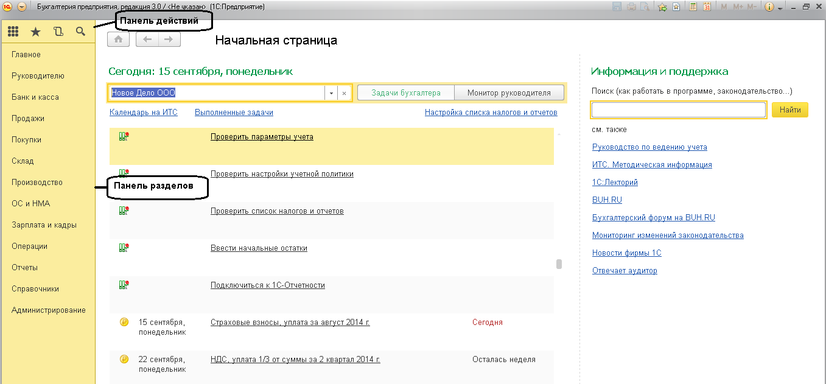The width and height of the screenshot is (826, 384).
Task: Open the 'Покупки' section
Action: [x=27, y=140]
